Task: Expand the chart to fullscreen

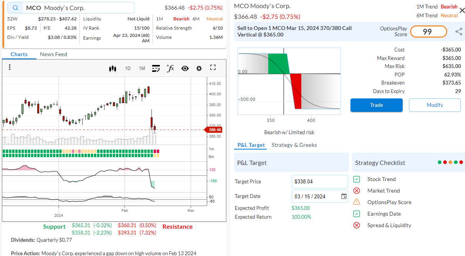Action: pos(213,68)
